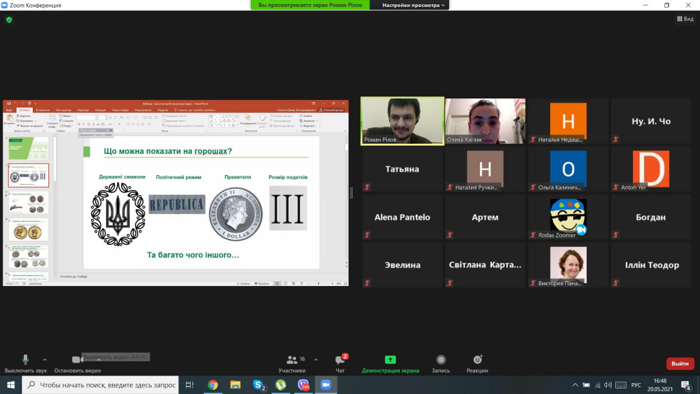The width and height of the screenshot is (700, 394).
Task: Select slide 1 thumbnail in PowerPoint
Action: (x=29, y=148)
